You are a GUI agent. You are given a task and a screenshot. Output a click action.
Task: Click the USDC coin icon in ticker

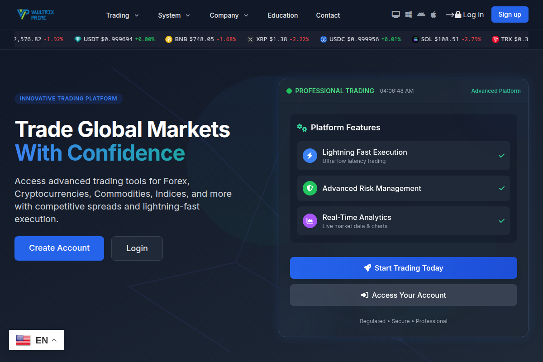tap(324, 39)
